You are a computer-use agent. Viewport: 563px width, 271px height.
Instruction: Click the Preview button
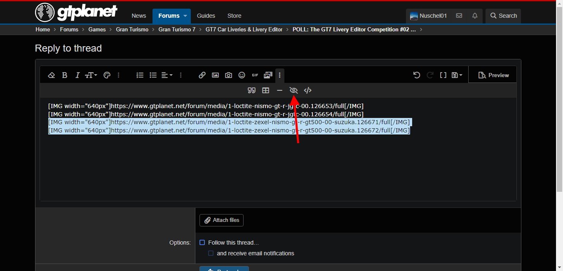493,75
